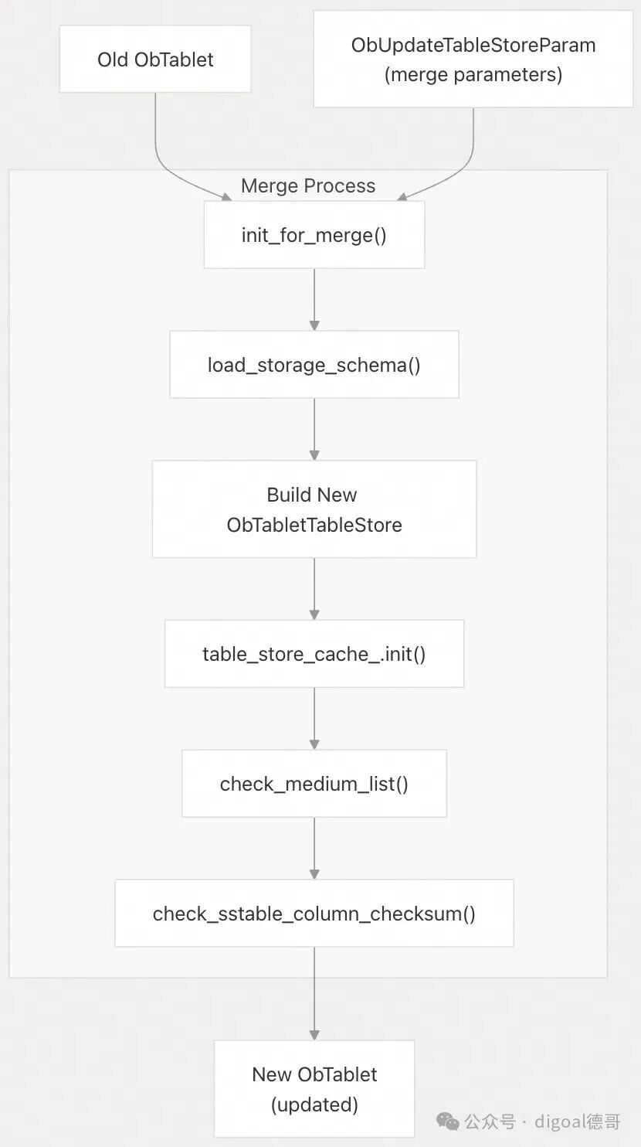641x1147 pixels.
Task: Click the arrow from load_storage_schema() to Build New ObTabletTableStore
Action: coord(314,430)
